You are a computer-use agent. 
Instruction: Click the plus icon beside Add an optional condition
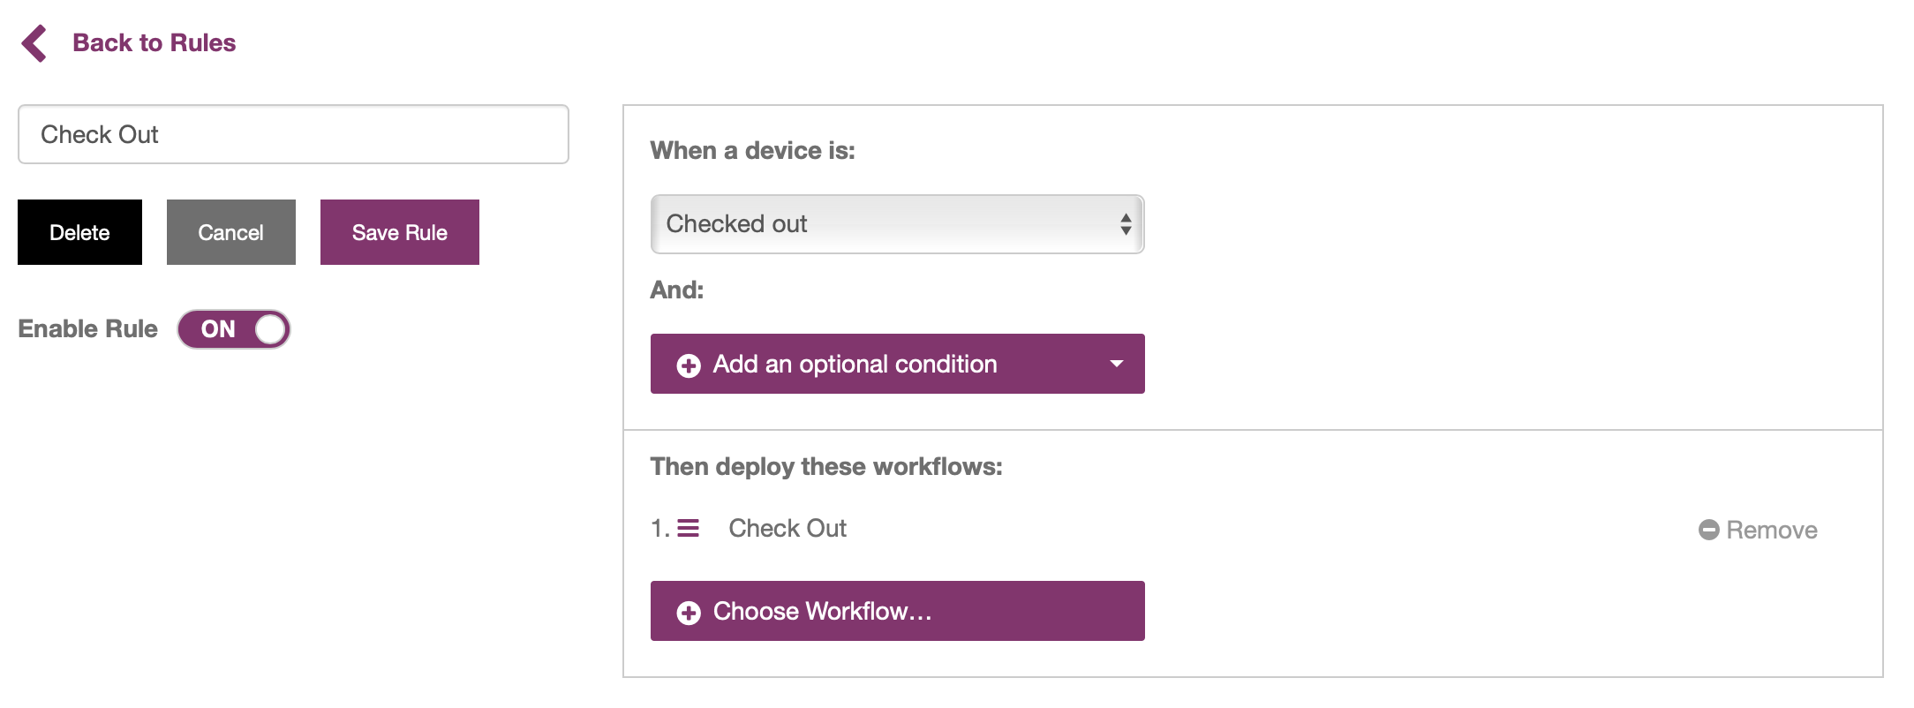689,365
